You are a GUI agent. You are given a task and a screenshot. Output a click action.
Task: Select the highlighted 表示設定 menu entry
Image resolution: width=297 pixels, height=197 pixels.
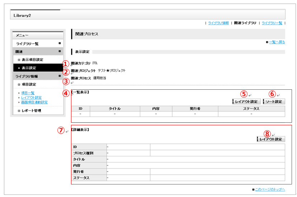point(38,68)
